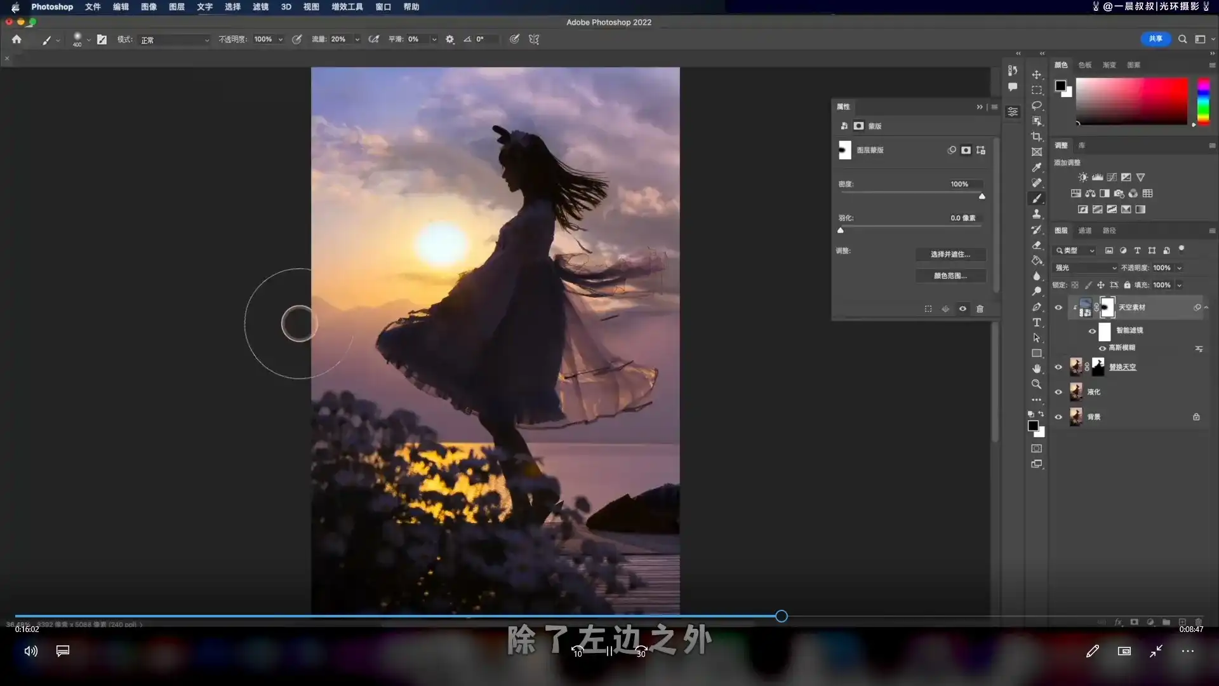Image resolution: width=1219 pixels, height=686 pixels.
Task: Select the Crop tool
Action: pos(1037,137)
